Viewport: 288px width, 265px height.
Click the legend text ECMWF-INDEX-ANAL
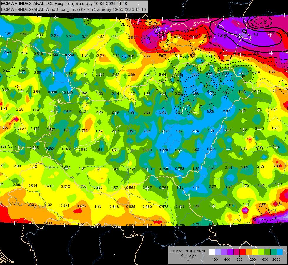point(188,251)
